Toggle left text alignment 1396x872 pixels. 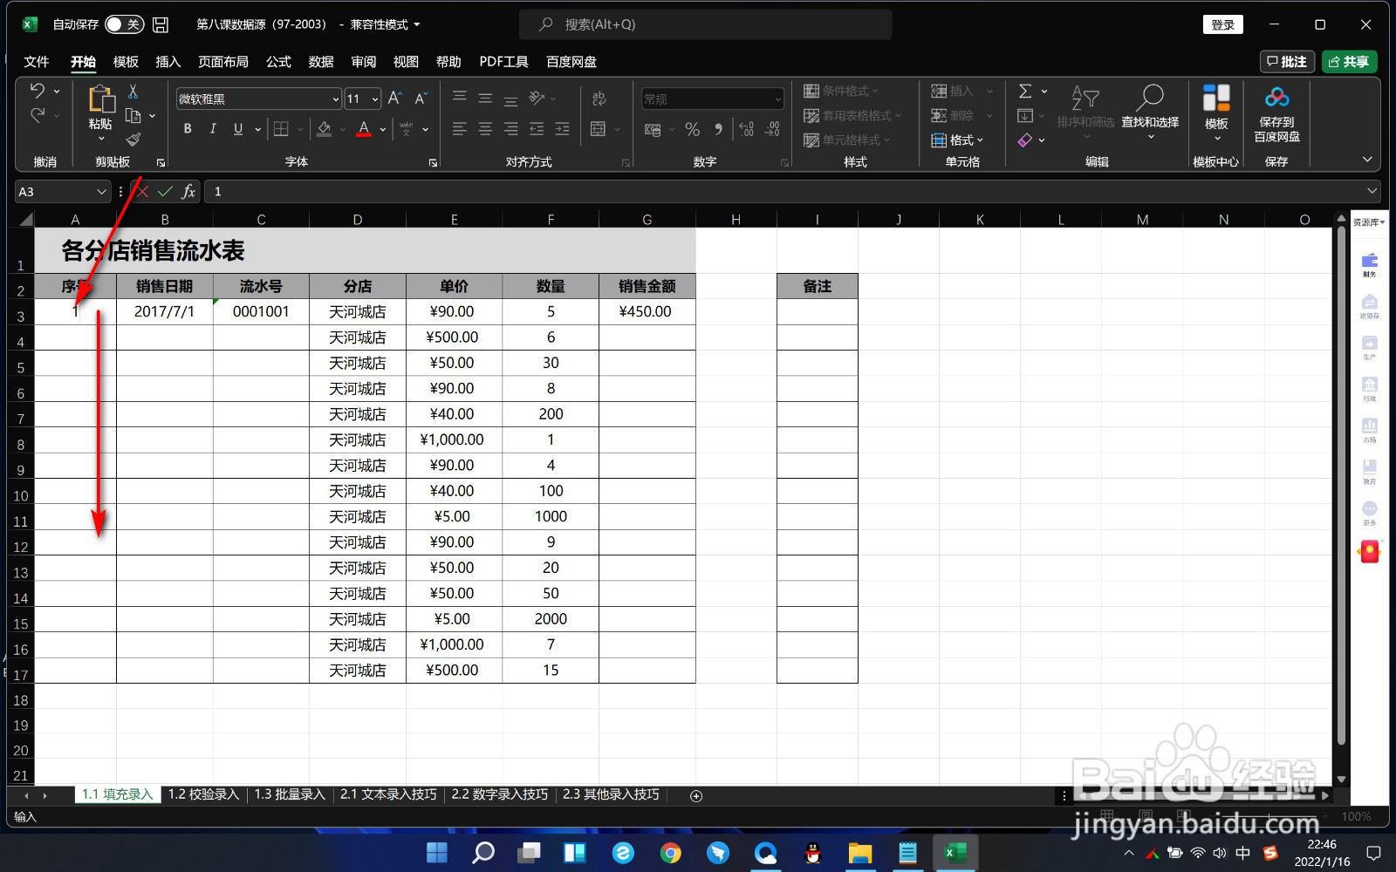(460, 129)
